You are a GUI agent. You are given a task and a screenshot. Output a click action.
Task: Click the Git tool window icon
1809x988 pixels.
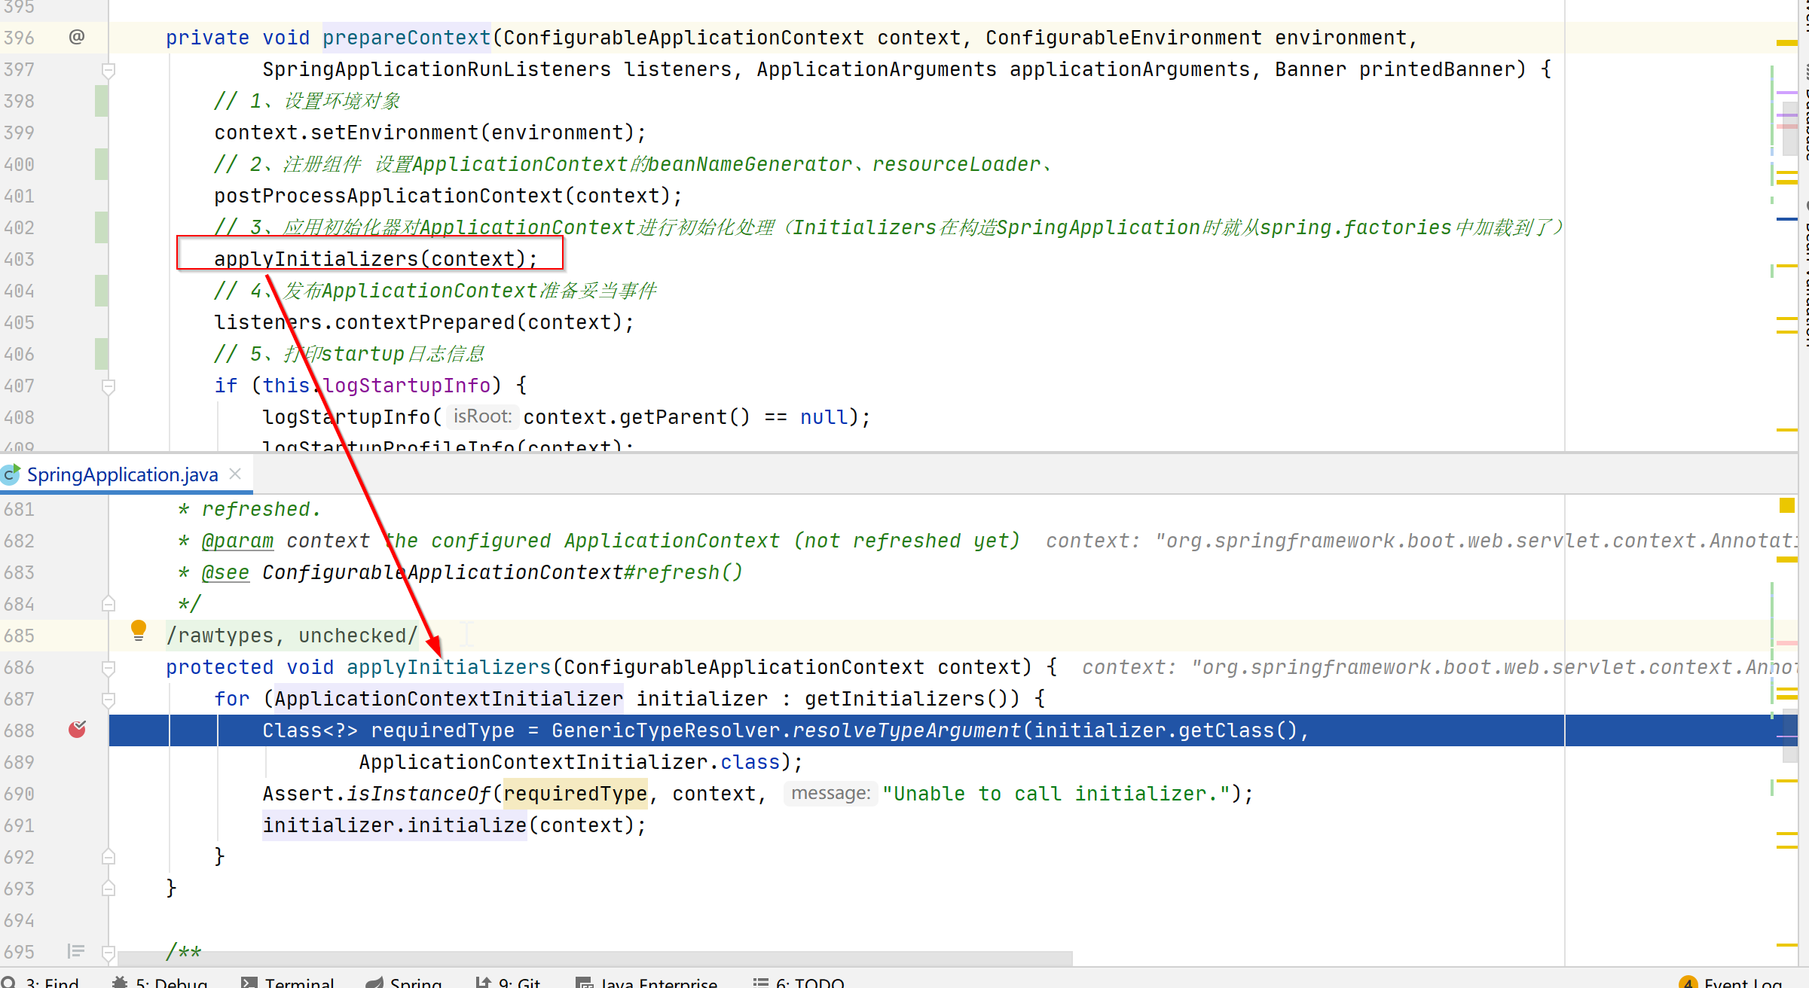pyautogui.click(x=483, y=982)
